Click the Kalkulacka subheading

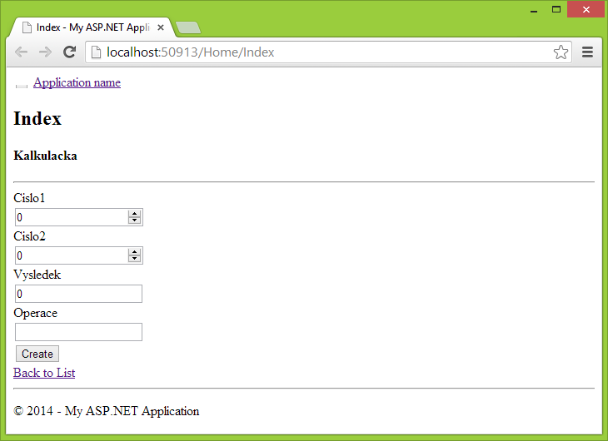click(x=45, y=156)
